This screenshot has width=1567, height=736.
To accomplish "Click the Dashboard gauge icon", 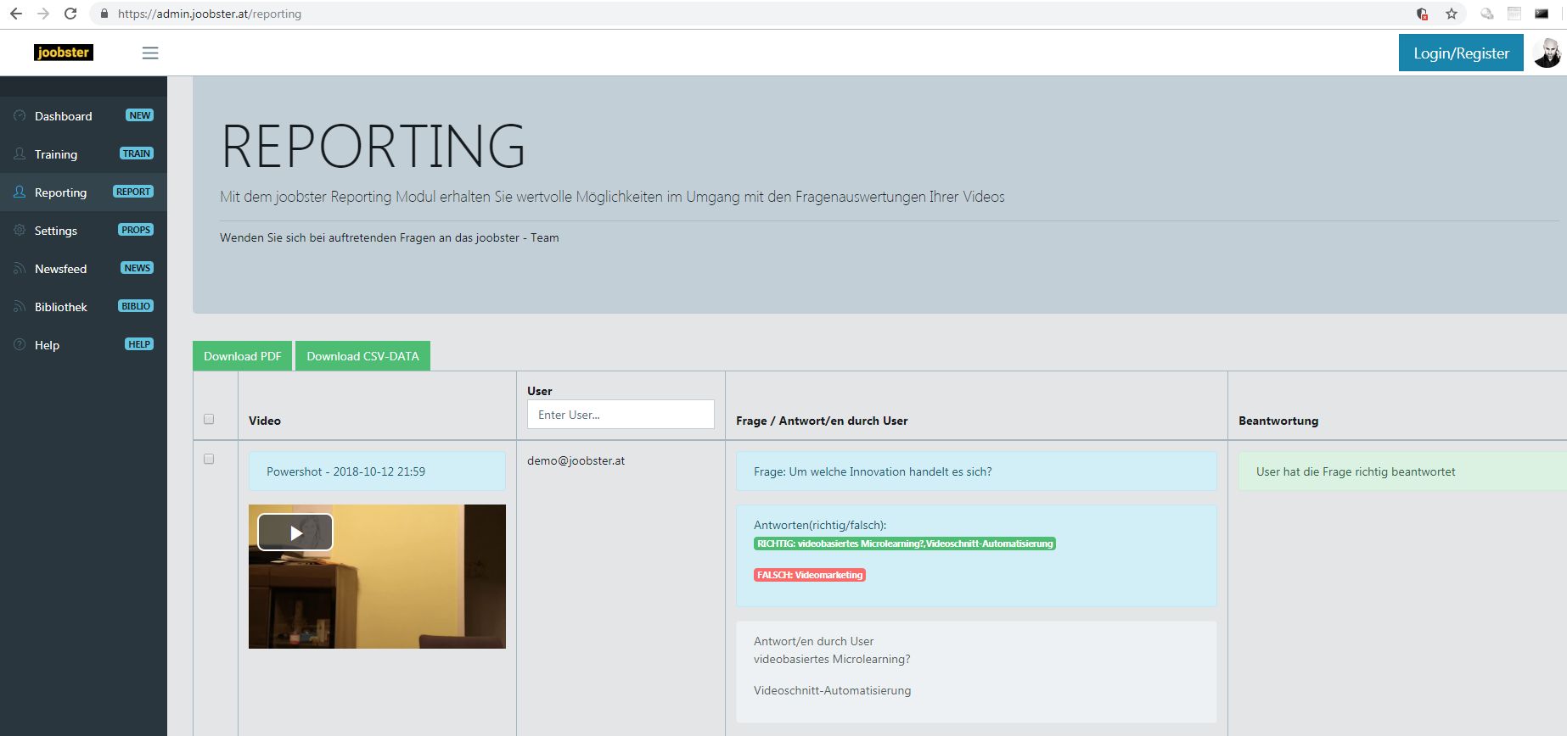I will tap(20, 116).
